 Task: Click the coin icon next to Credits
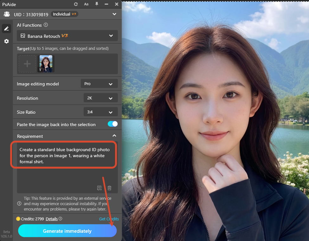click(x=18, y=219)
